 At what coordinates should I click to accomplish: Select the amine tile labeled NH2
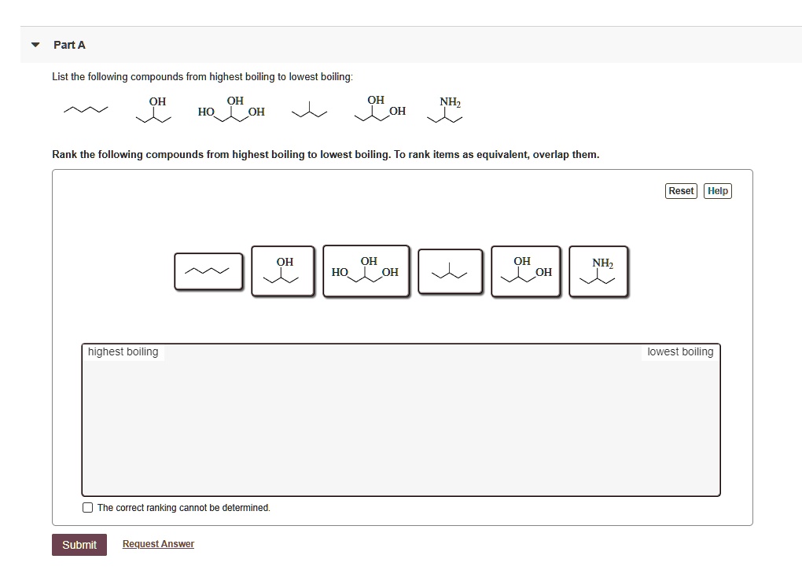(x=598, y=271)
